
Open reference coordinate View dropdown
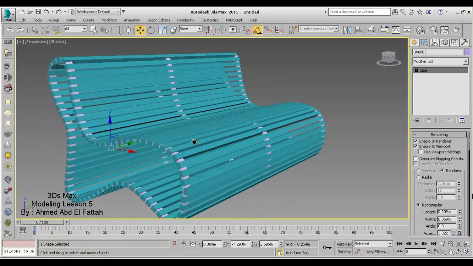(191, 29)
